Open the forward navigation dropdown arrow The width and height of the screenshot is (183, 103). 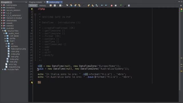click(x=63, y=6)
